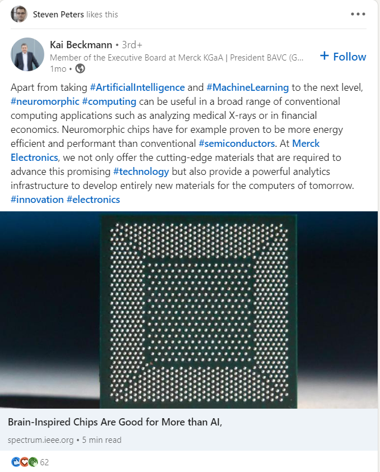
Task: Open the #MachineLearning hashtag
Action: click(248, 87)
